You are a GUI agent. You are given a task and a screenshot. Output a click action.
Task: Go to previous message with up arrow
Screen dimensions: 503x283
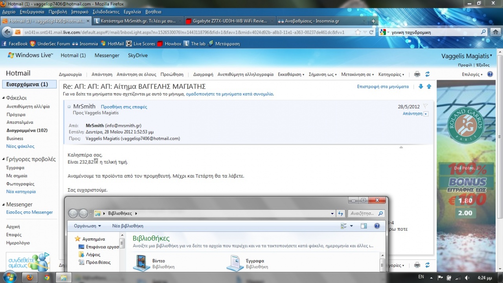[x=429, y=86]
